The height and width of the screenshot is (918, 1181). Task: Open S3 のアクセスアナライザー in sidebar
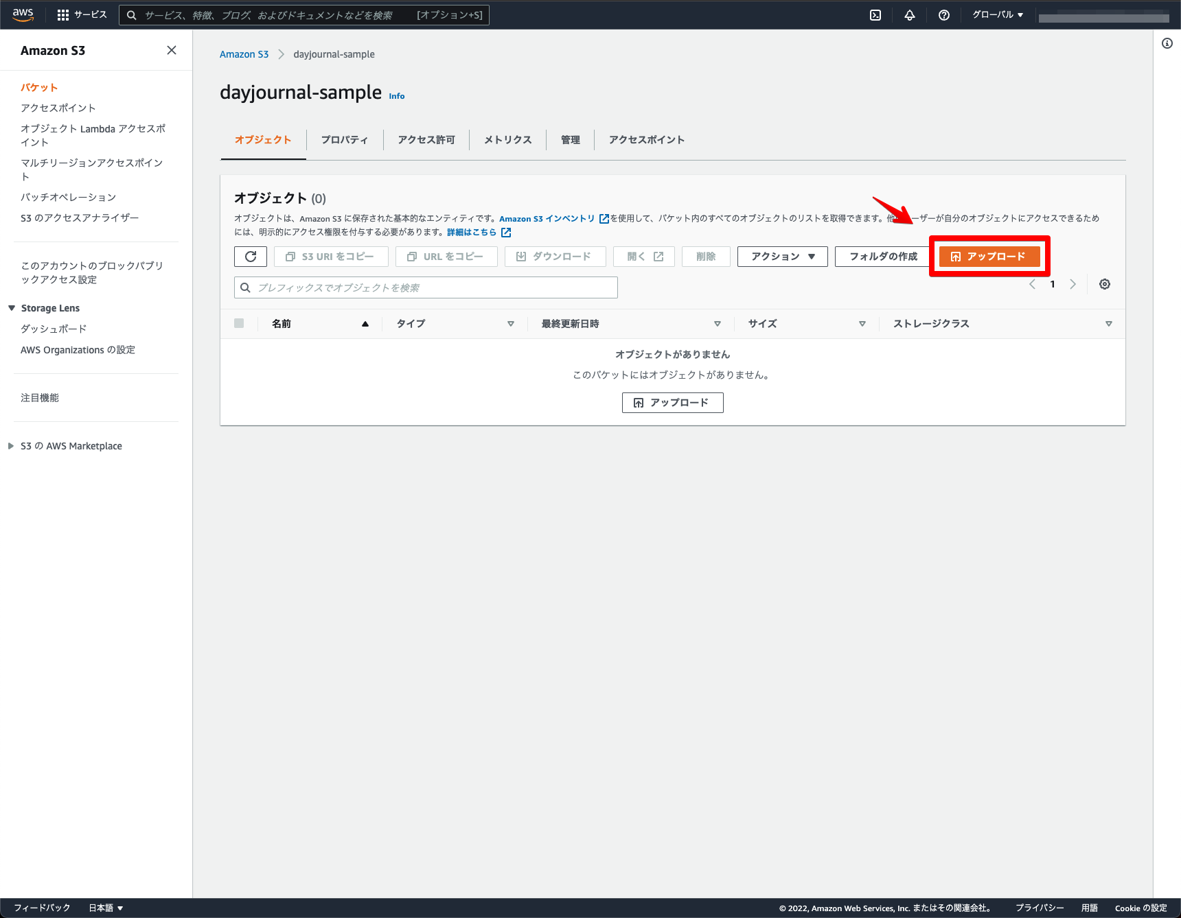(x=80, y=218)
